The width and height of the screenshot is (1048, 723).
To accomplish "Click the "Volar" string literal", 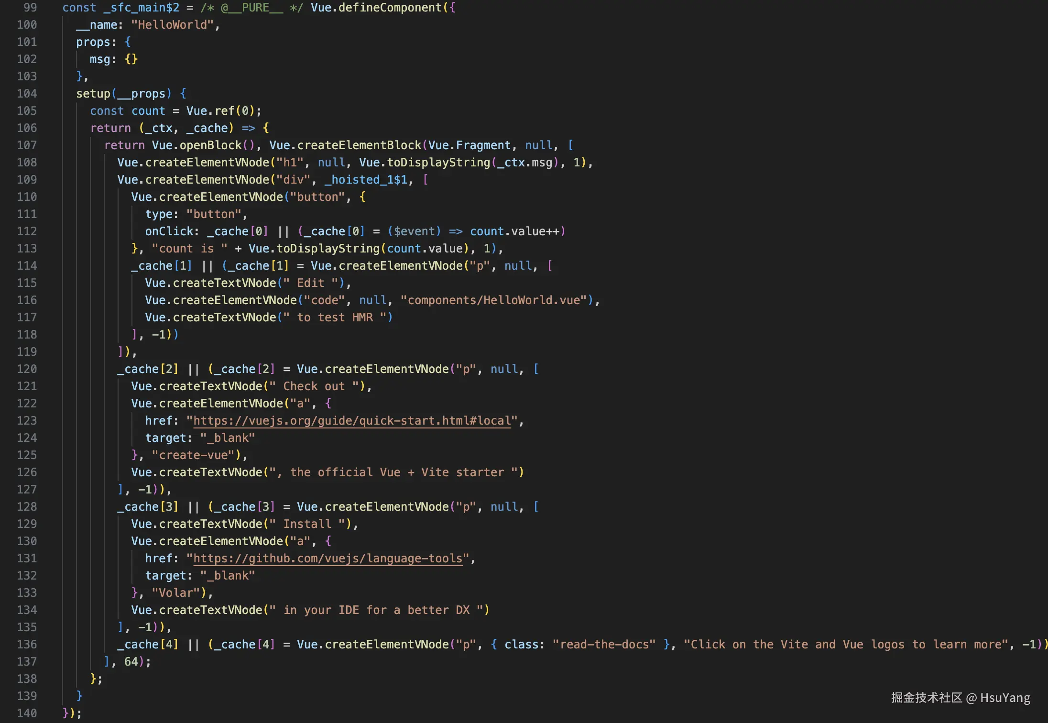I will coord(175,593).
